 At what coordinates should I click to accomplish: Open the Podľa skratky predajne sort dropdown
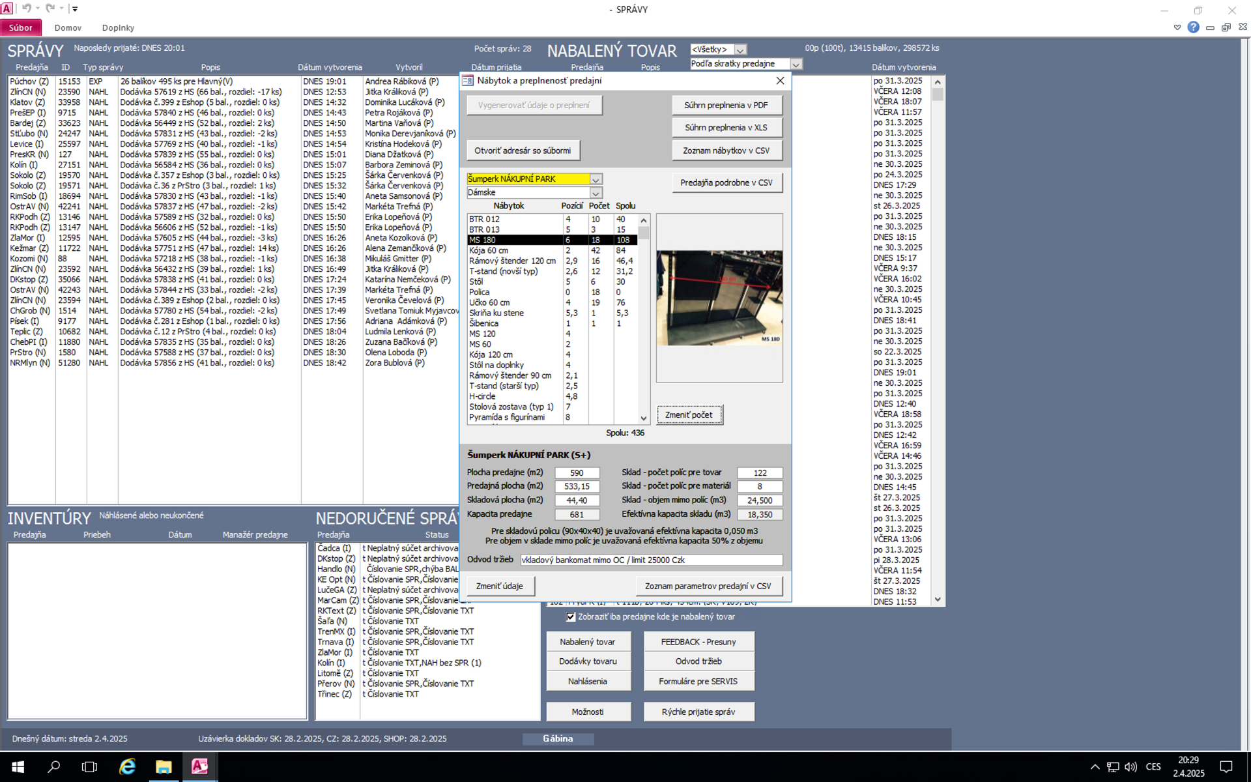pos(796,64)
